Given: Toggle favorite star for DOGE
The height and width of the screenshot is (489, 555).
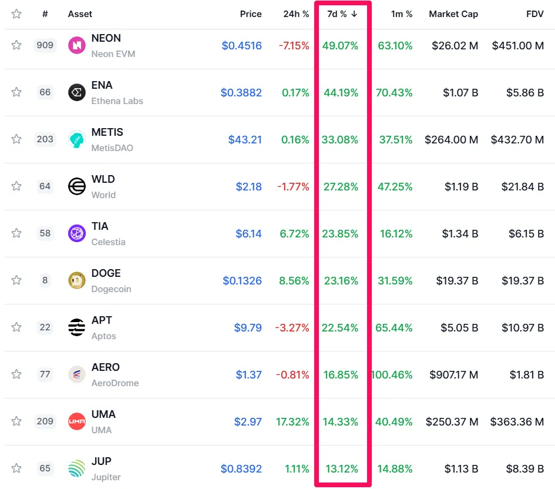Looking at the screenshot, I should point(16,280).
